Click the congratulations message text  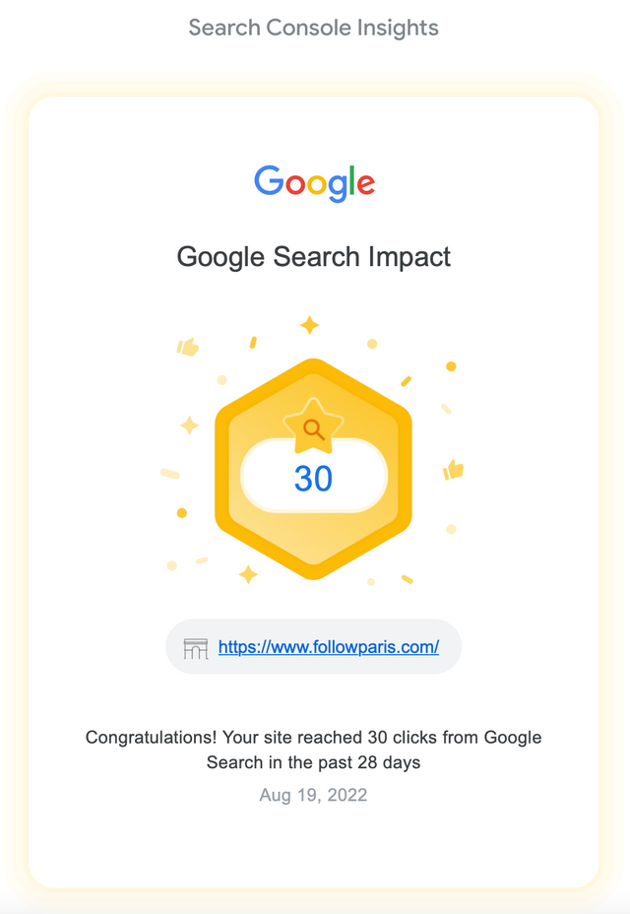314,750
